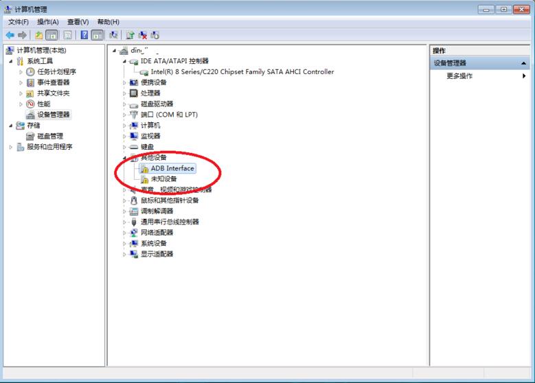Expand 服务和应用程序 node
Image resolution: width=535 pixels, height=383 pixels.
[x=11, y=147]
